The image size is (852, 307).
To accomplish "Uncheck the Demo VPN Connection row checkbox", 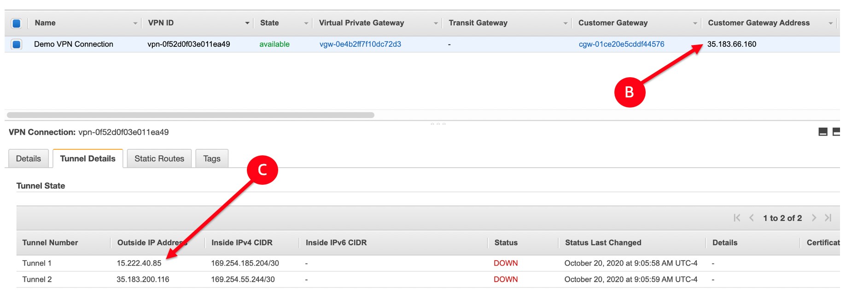I will click(x=17, y=44).
